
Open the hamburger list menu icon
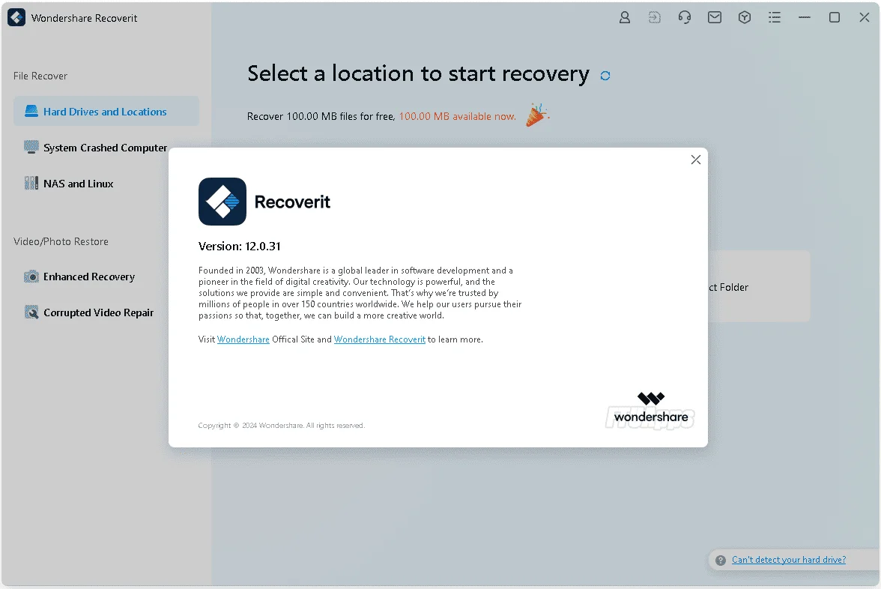[775, 17]
